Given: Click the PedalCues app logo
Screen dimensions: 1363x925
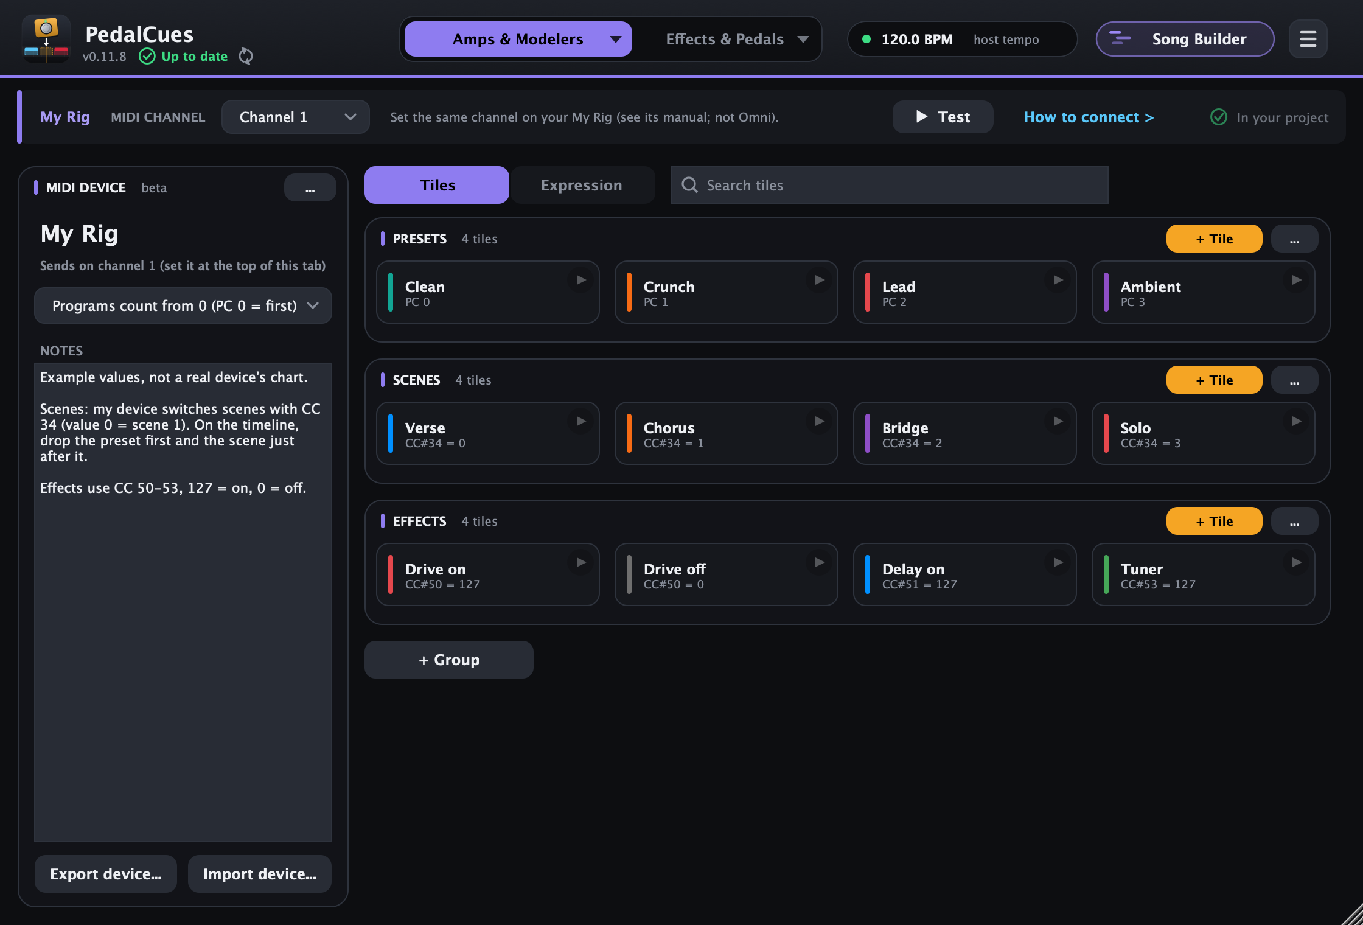Looking at the screenshot, I should pyautogui.click(x=46, y=39).
